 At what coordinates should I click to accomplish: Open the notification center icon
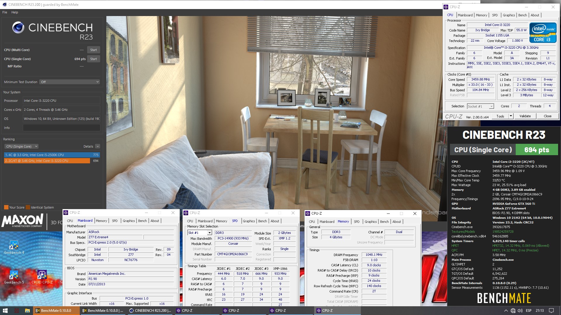coord(551,311)
